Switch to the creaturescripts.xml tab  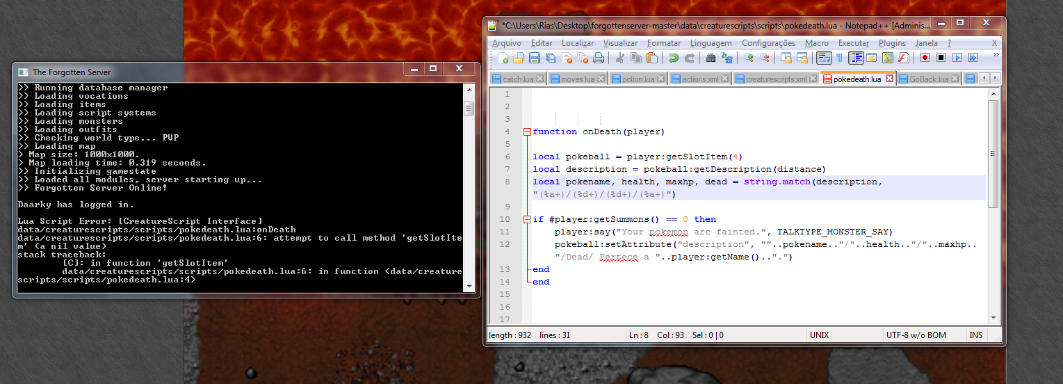point(776,79)
